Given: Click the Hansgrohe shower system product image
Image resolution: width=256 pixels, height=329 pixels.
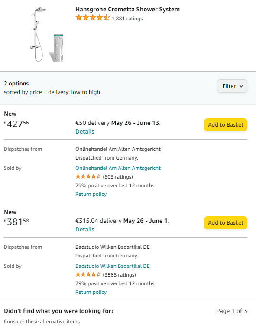Looking at the screenshot, I should pos(46,35).
